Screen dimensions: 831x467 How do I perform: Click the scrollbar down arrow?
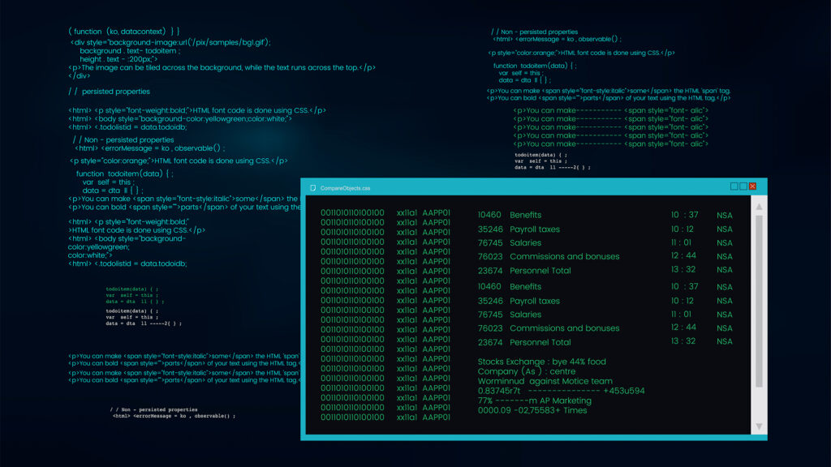pyautogui.click(x=759, y=426)
